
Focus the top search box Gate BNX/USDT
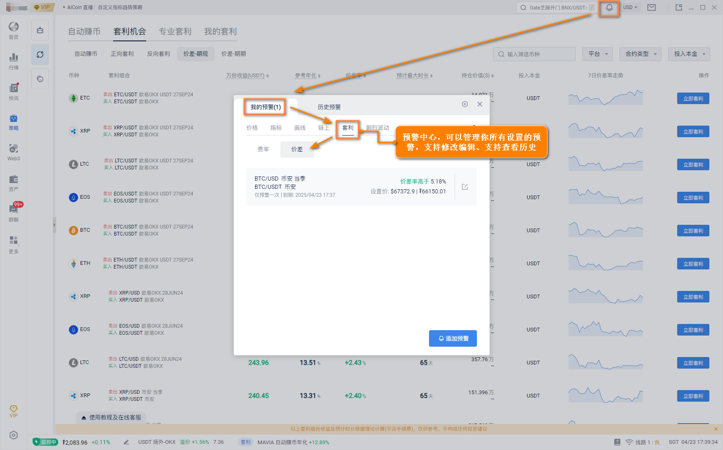557,7
